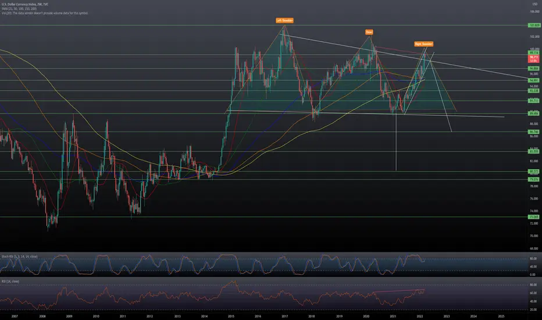
Task: Click the 88.000 price axis tick
Action: (x=534, y=124)
